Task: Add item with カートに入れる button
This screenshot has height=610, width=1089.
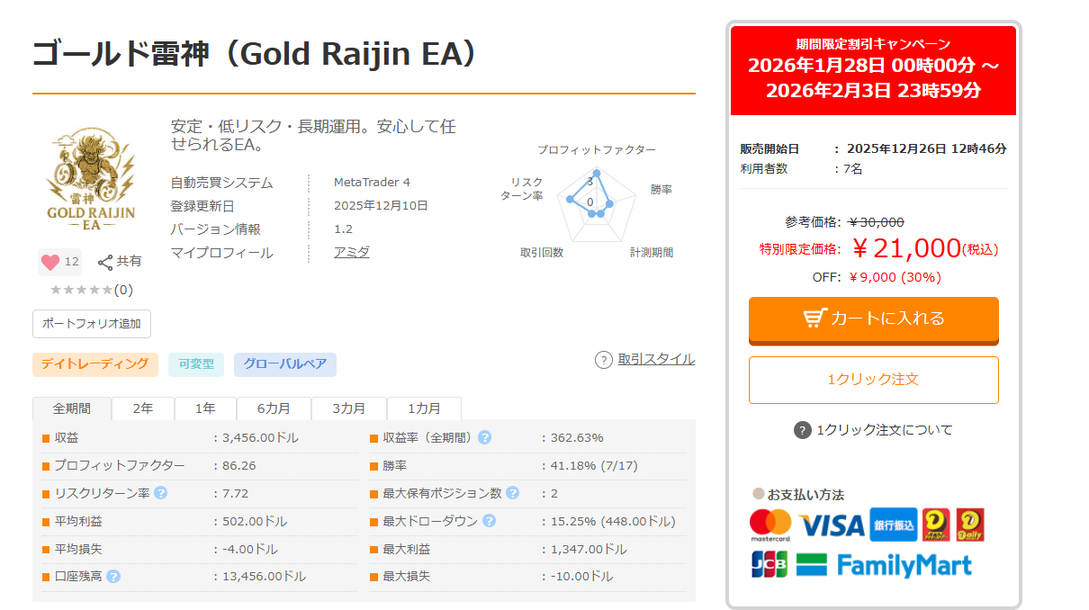Action: click(x=874, y=319)
